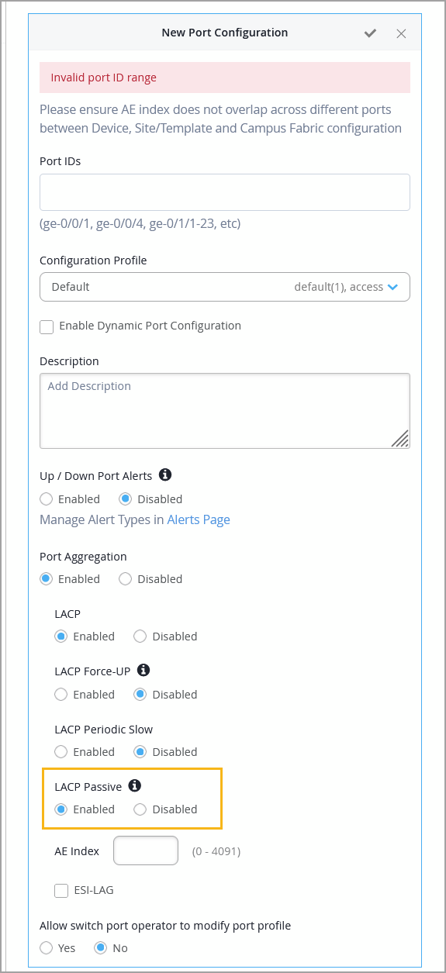Viewport: 446px width, 973px height.
Task: Close the New Port Configuration dialog
Action: tap(401, 33)
